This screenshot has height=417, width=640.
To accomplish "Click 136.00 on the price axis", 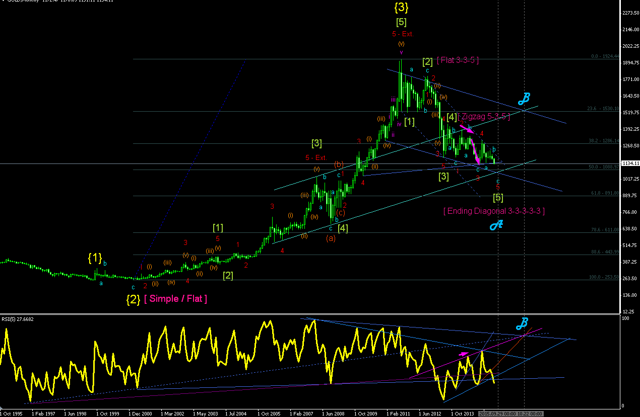I will [x=630, y=295].
